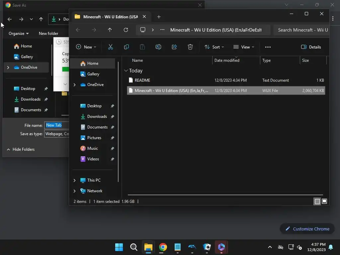The width and height of the screenshot is (340, 255).
Task: Click Chrome icon in taskbar
Action: click(163, 247)
